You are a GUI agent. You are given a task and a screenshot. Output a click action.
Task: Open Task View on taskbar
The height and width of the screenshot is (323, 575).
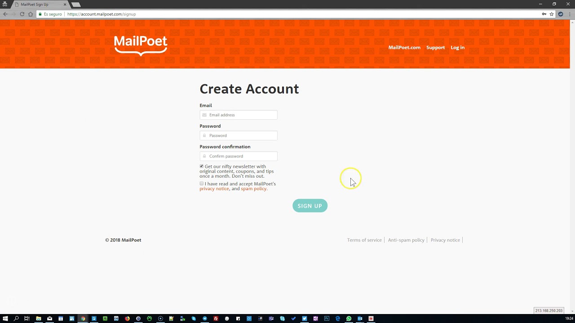[x=27, y=319]
